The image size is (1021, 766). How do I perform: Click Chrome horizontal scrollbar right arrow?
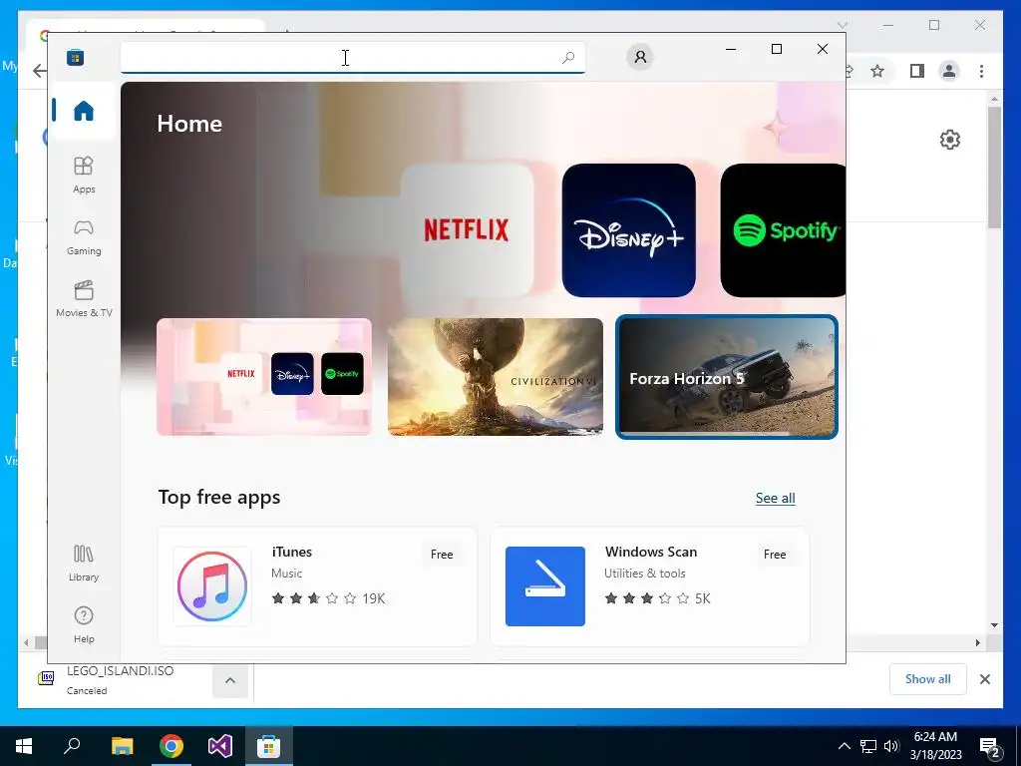pyautogui.click(x=977, y=643)
